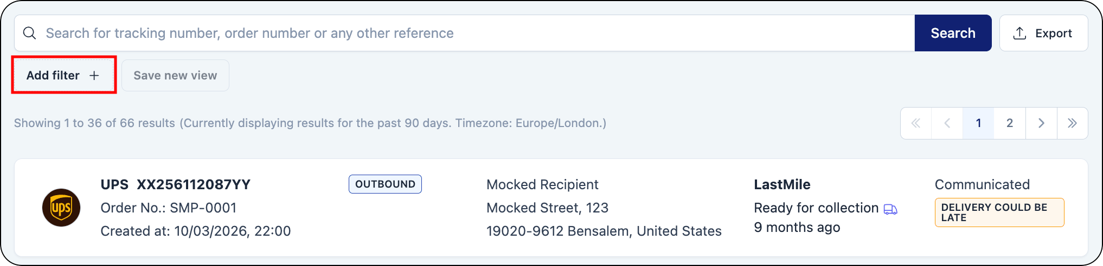Click the magnifying glass search icon
Image resolution: width=1103 pixels, height=266 pixels.
pyautogui.click(x=30, y=34)
